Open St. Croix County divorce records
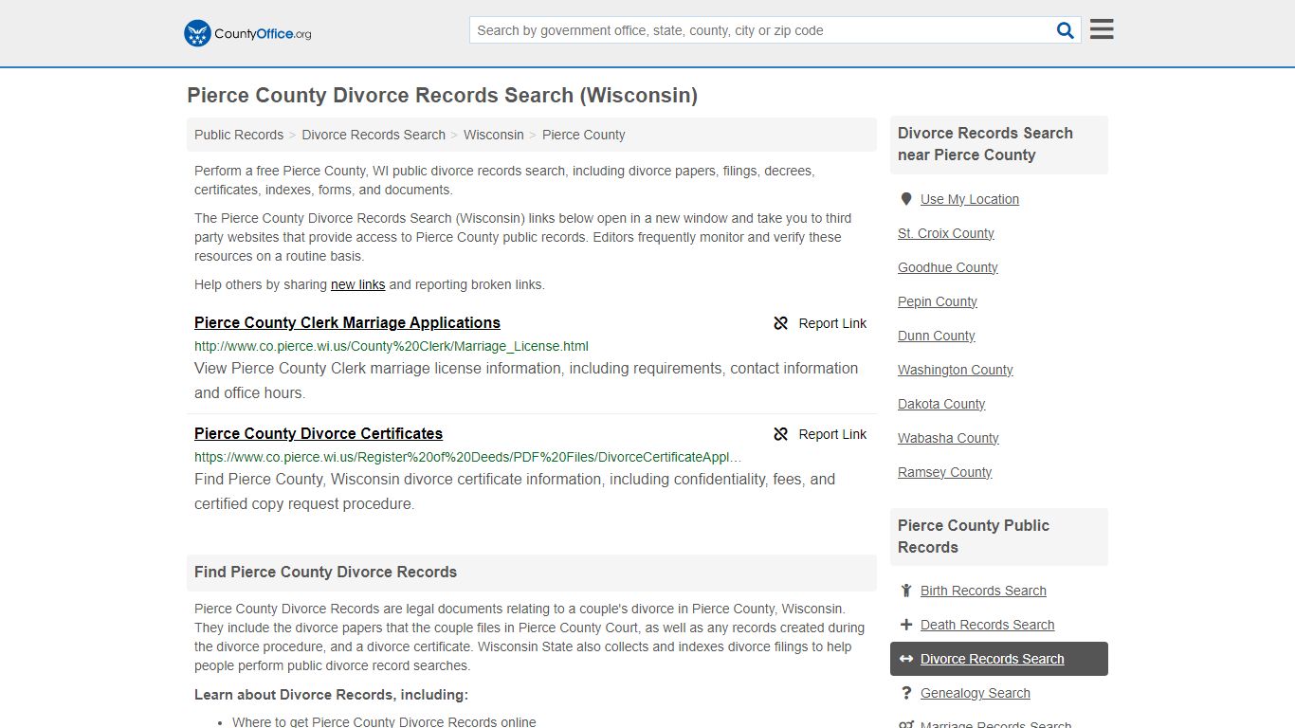This screenshot has width=1295, height=728. pyautogui.click(x=946, y=233)
